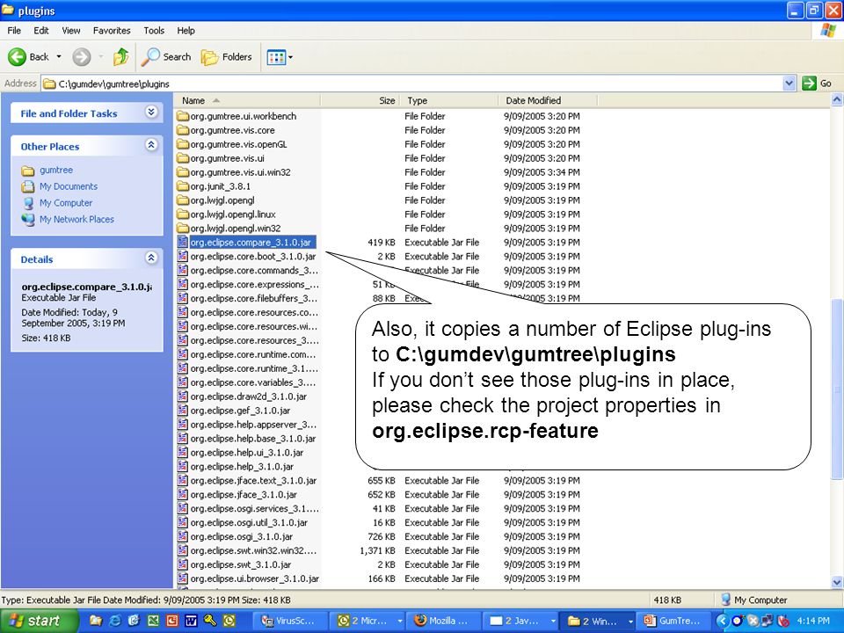Collapse the Details panel
Screen dimensions: 844x633
(151, 258)
